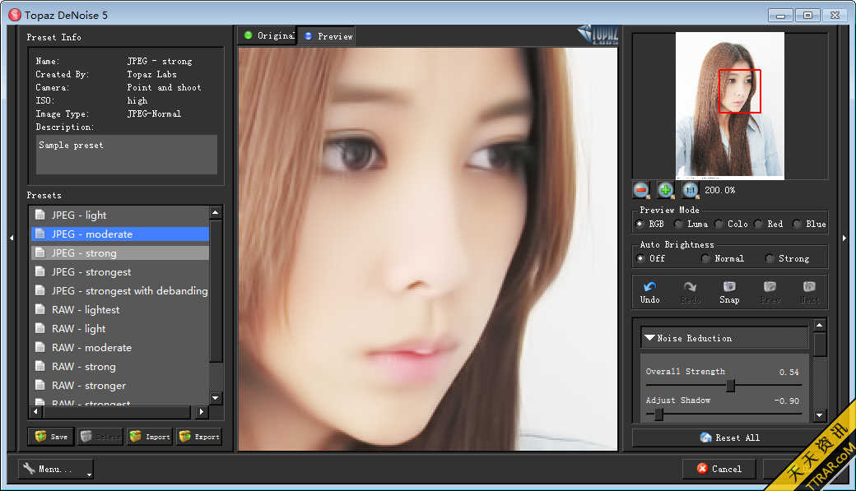This screenshot has width=856, height=491.
Task: Click the zoom in magnifier icon
Action: pos(665,190)
